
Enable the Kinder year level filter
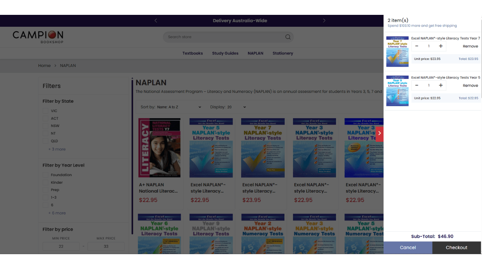click(46, 182)
